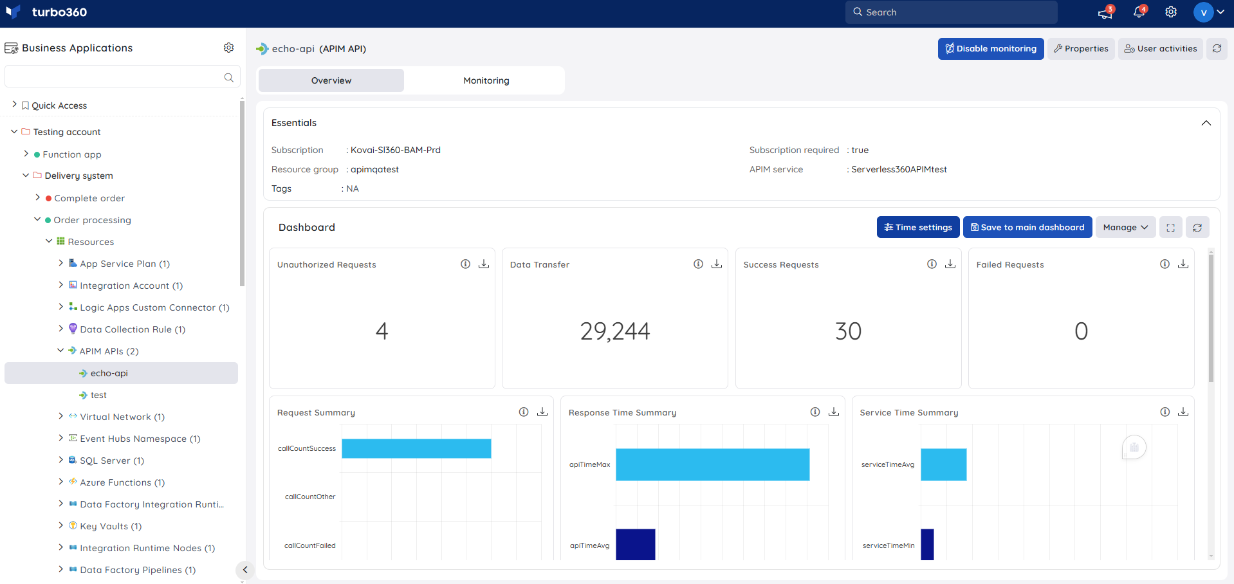The image size is (1234, 584).
Task: Select Data Collection Rule (1)
Action: click(133, 329)
